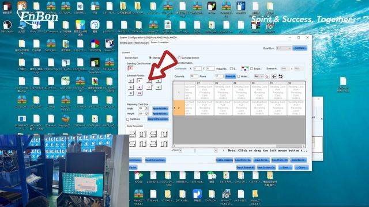Pick first Quick Connection pattern in bottom row
The width and height of the screenshot is (369, 207).
pyautogui.click(x=133, y=144)
